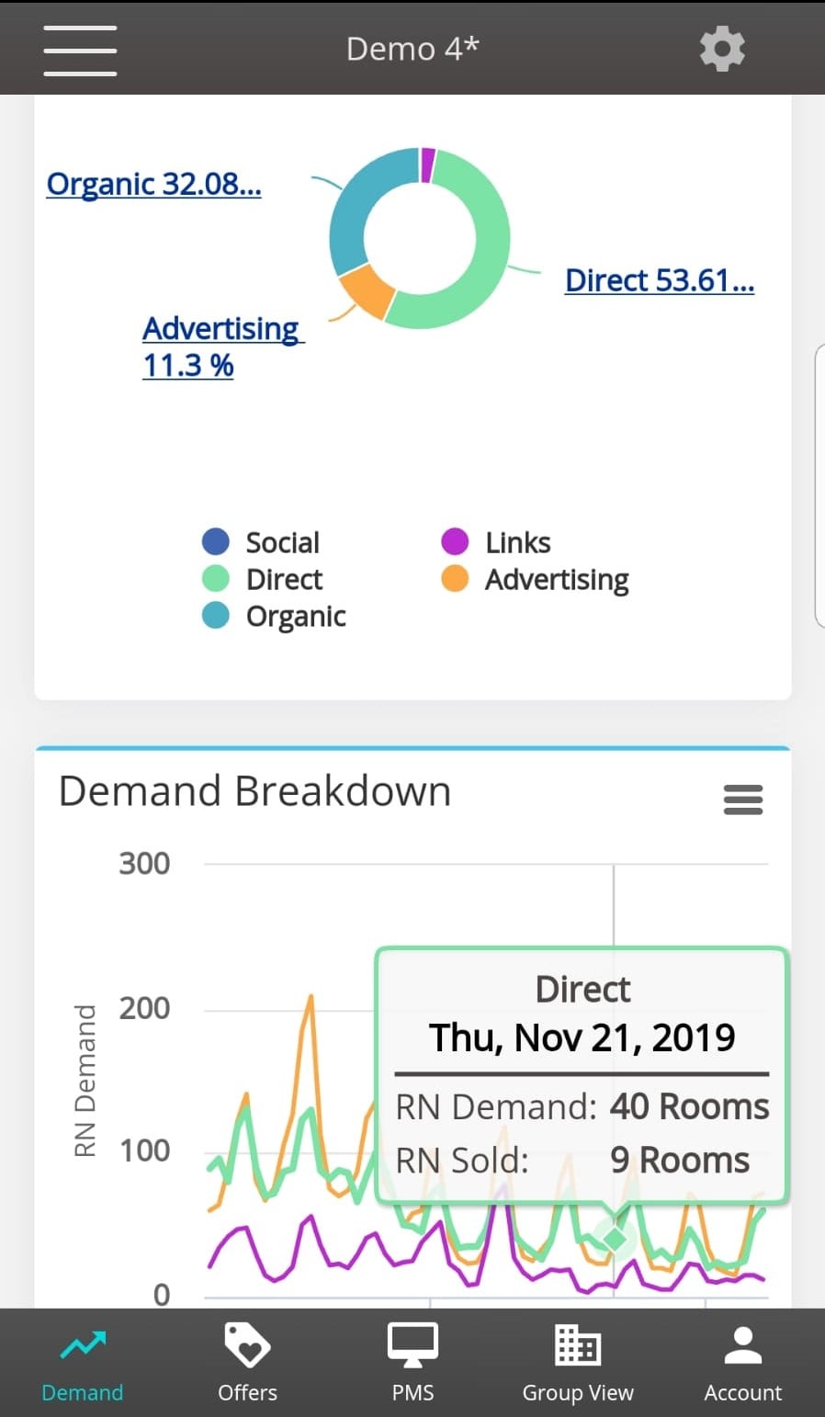Image resolution: width=825 pixels, height=1417 pixels.
Task: Open the Advertising 11.3 % label link
Action: coord(221,346)
